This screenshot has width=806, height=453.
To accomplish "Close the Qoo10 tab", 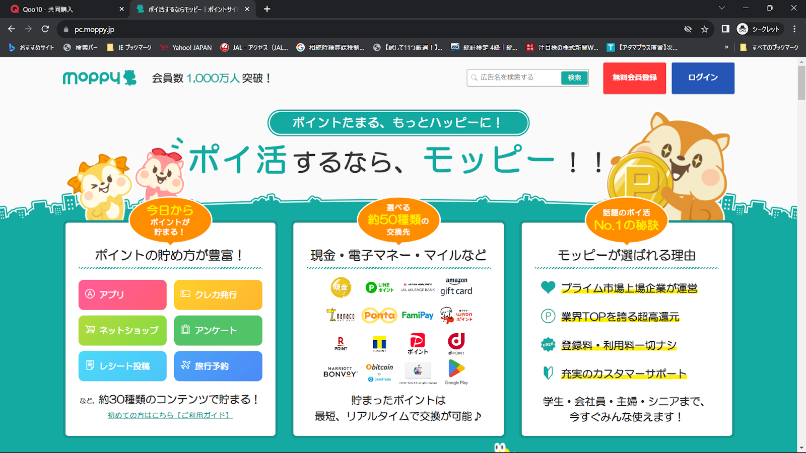I will coord(121,9).
